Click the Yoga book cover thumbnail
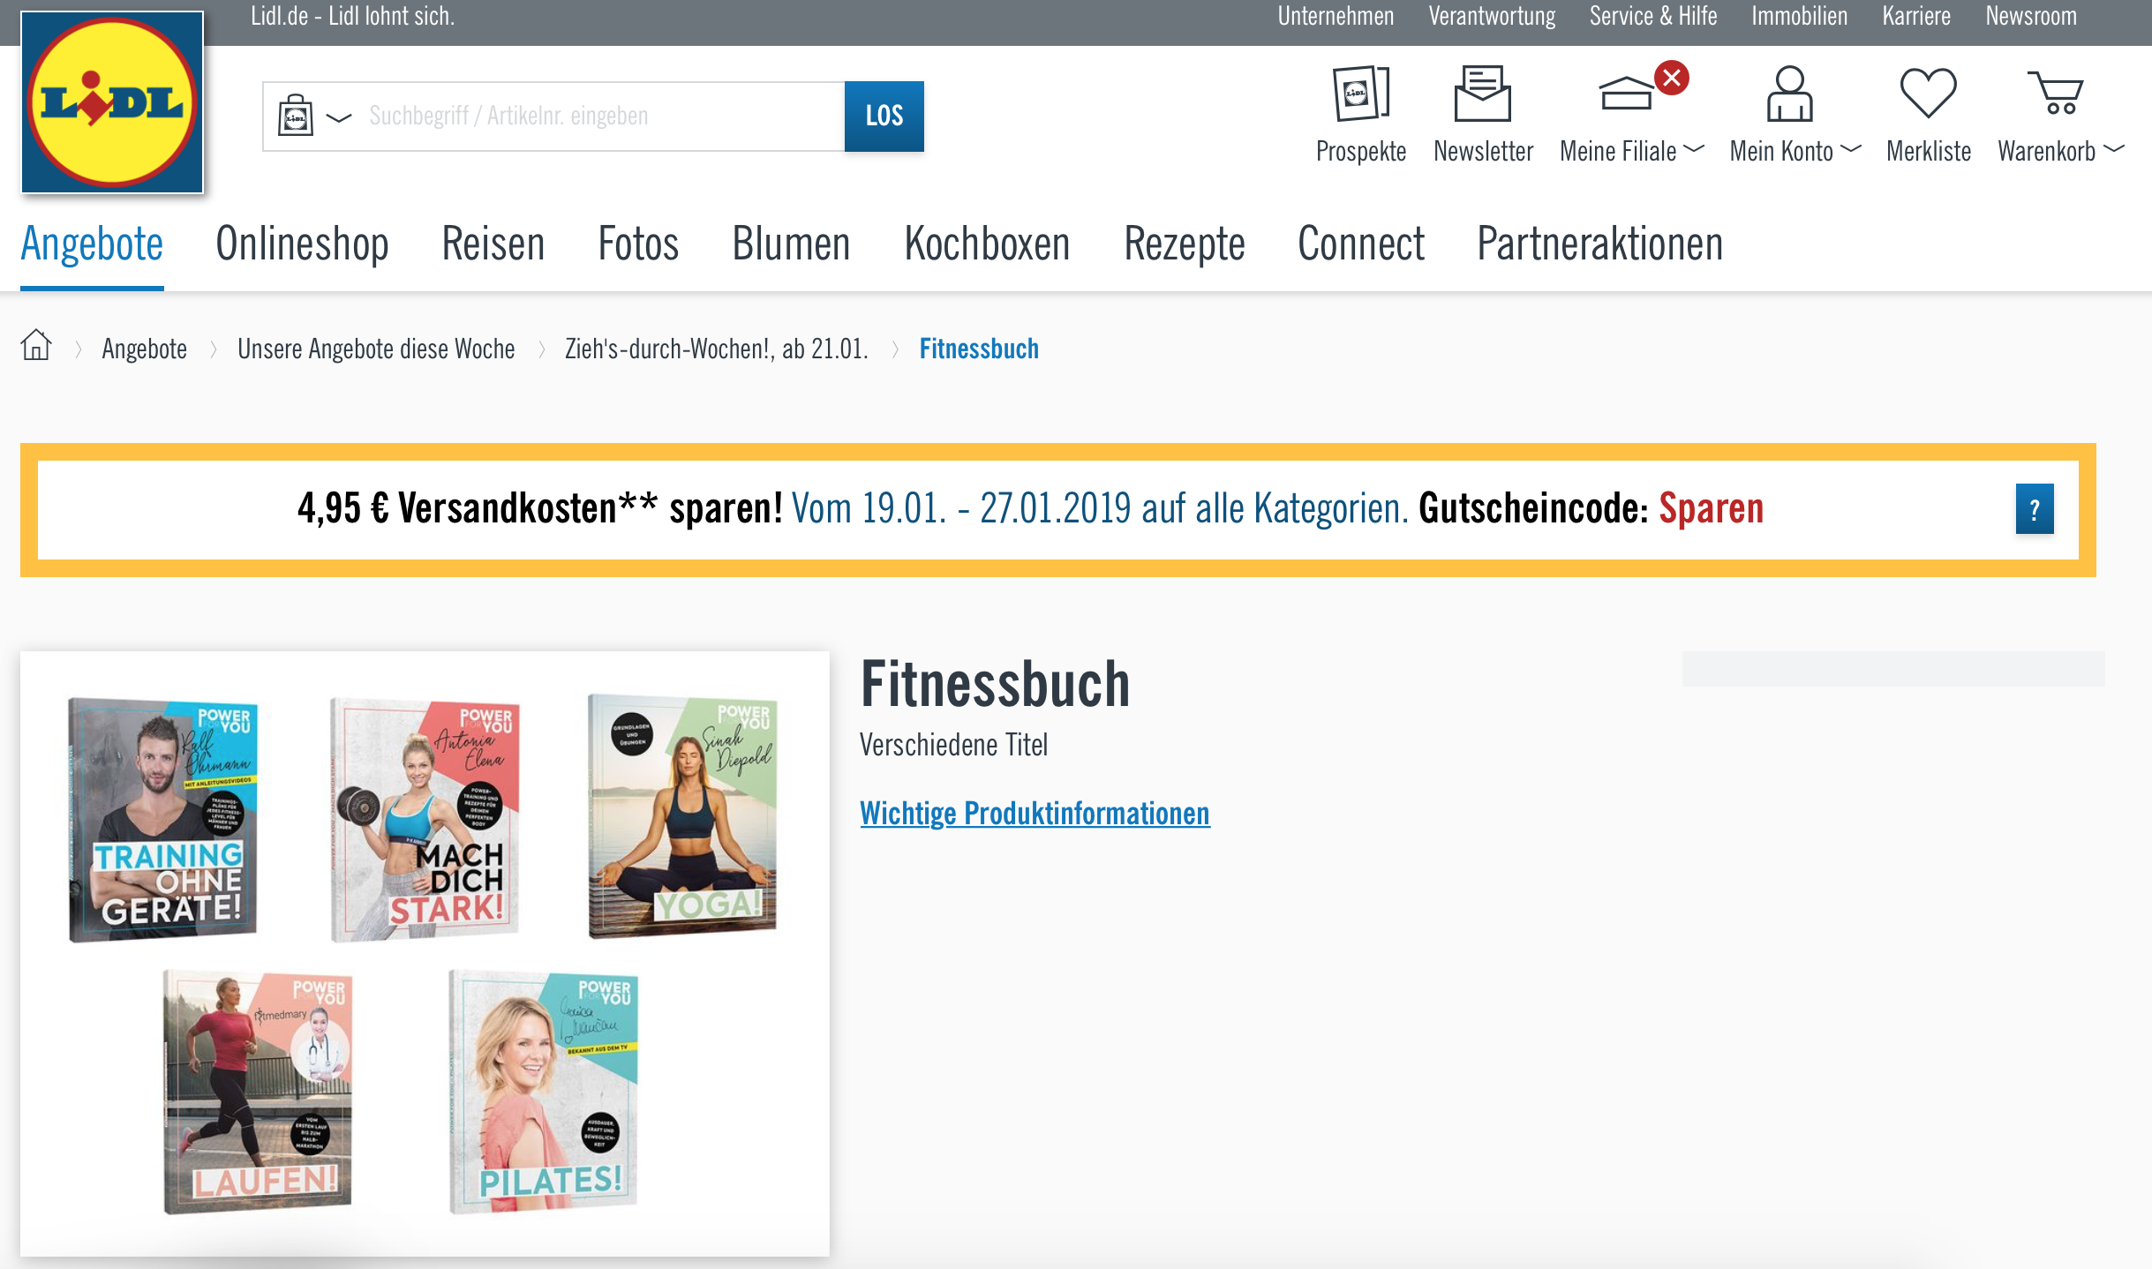The image size is (2152, 1269). (x=682, y=816)
